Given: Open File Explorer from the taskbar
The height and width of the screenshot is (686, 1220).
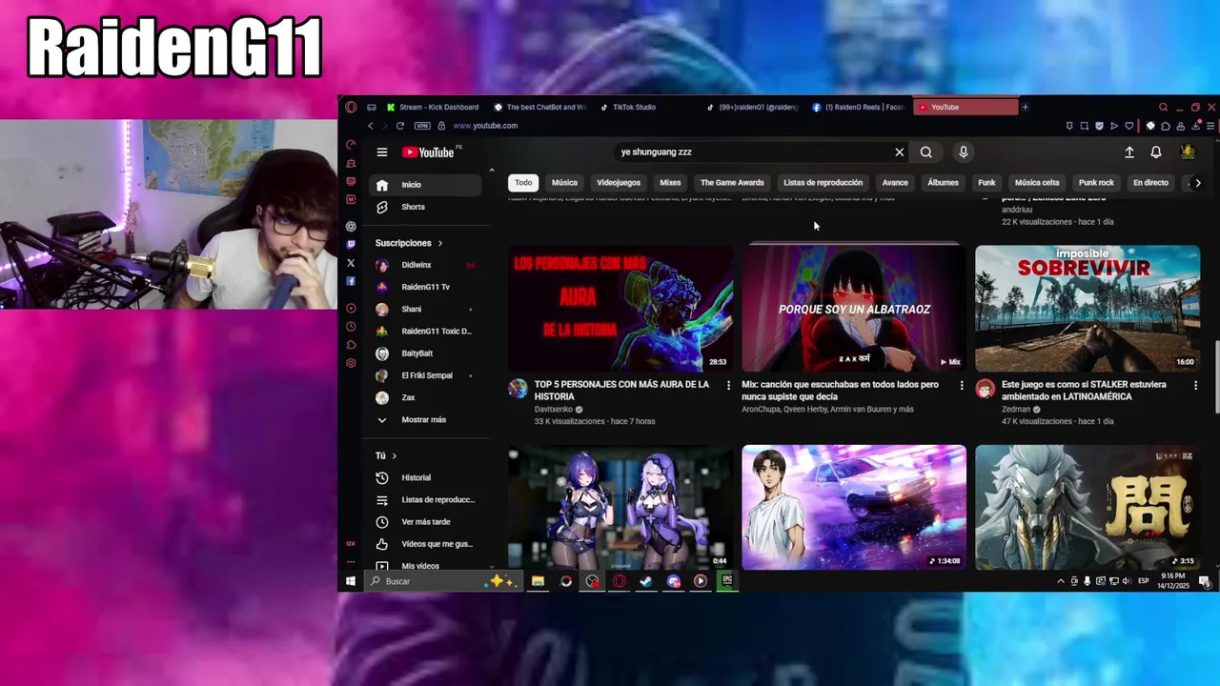Looking at the screenshot, I should (x=539, y=581).
